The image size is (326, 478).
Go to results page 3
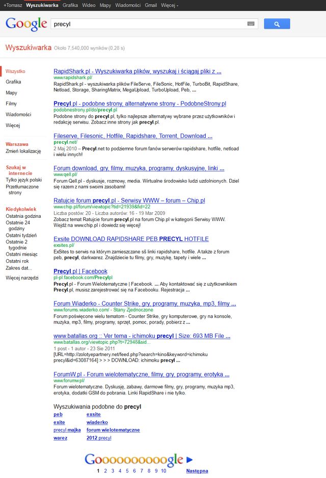pyautogui.click(x=113, y=471)
